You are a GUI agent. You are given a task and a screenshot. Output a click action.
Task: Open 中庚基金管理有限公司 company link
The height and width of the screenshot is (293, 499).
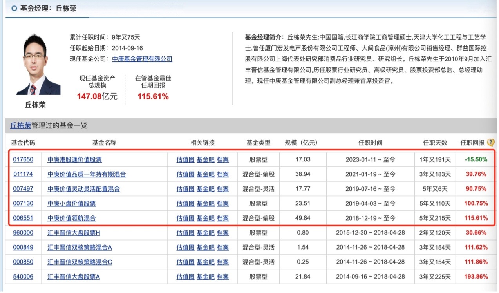(x=142, y=59)
